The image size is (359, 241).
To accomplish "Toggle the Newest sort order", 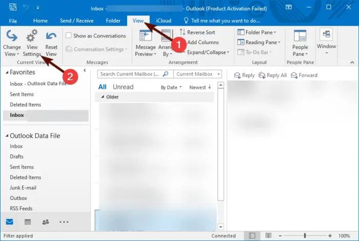I will pyautogui.click(x=200, y=87).
